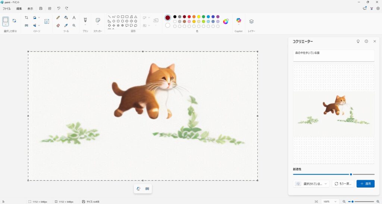Select the Magnifier tool
This screenshot has height=204, width=382.
click(x=74, y=25)
